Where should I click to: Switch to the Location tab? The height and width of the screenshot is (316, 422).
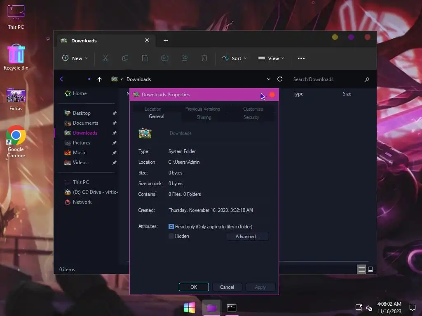point(153,109)
